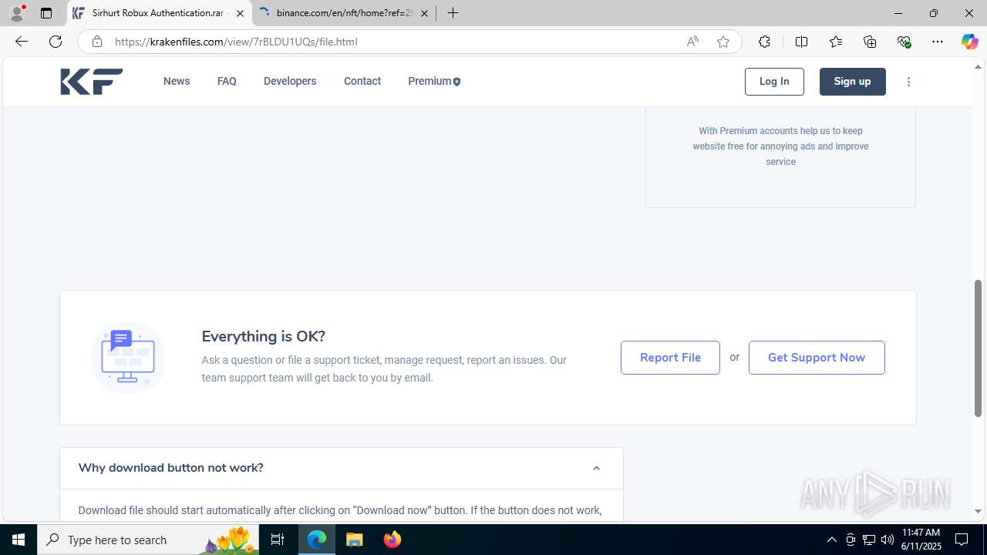Click the support monitor illustration
The height and width of the screenshot is (555, 987).
coord(128,358)
